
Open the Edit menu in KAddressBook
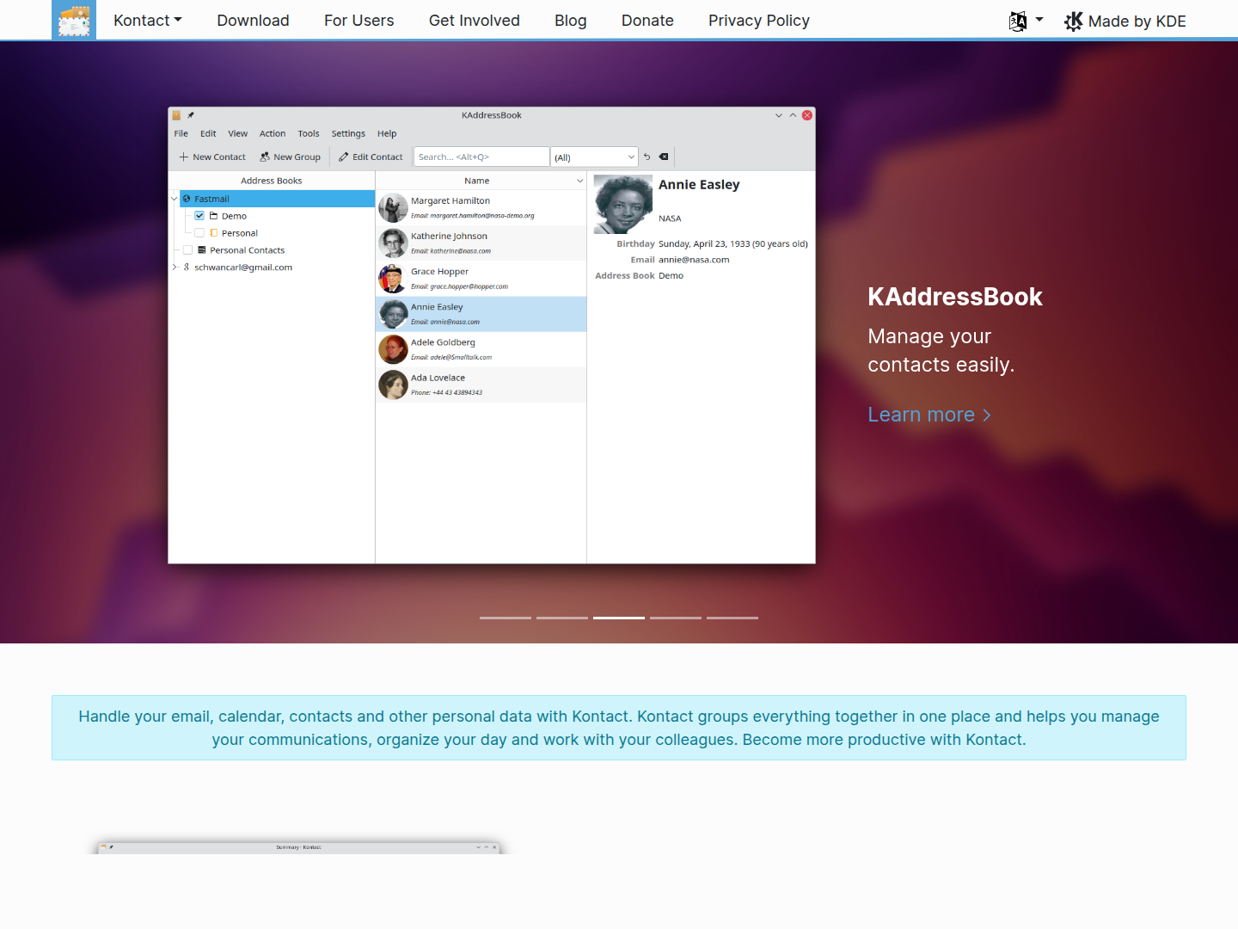click(x=208, y=133)
